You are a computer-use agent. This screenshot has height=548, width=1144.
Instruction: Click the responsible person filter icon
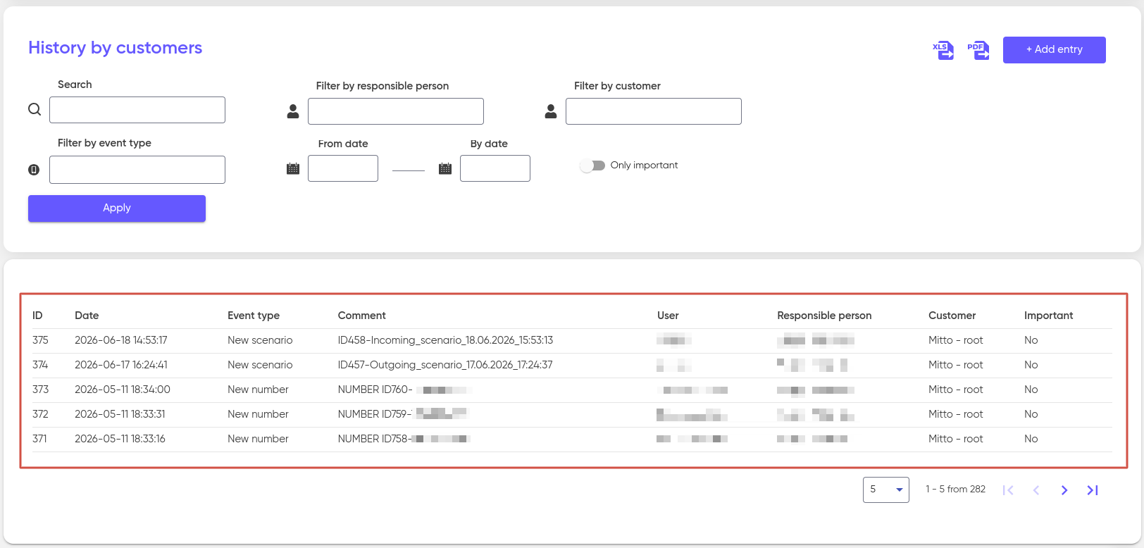tap(293, 111)
